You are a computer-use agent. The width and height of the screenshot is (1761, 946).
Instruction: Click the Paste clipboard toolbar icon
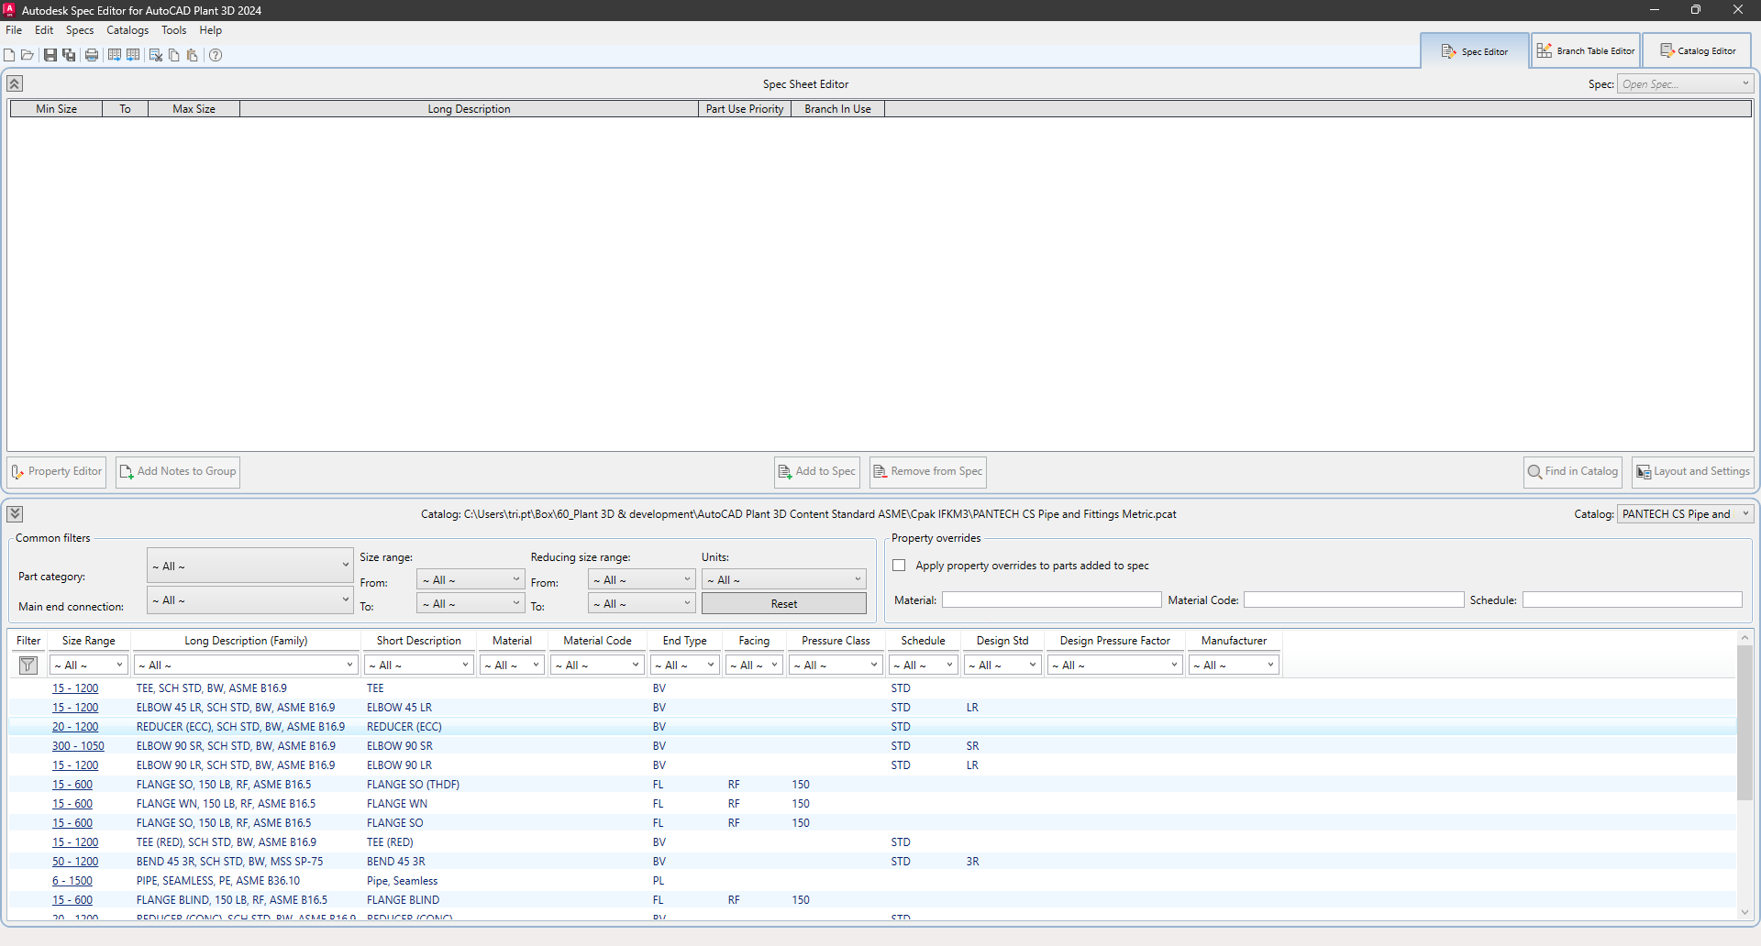pyautogui.click(x=193, y=55)
